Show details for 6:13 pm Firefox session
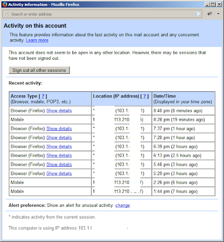This screenshot has width=224, height=242. coord(59,155)
